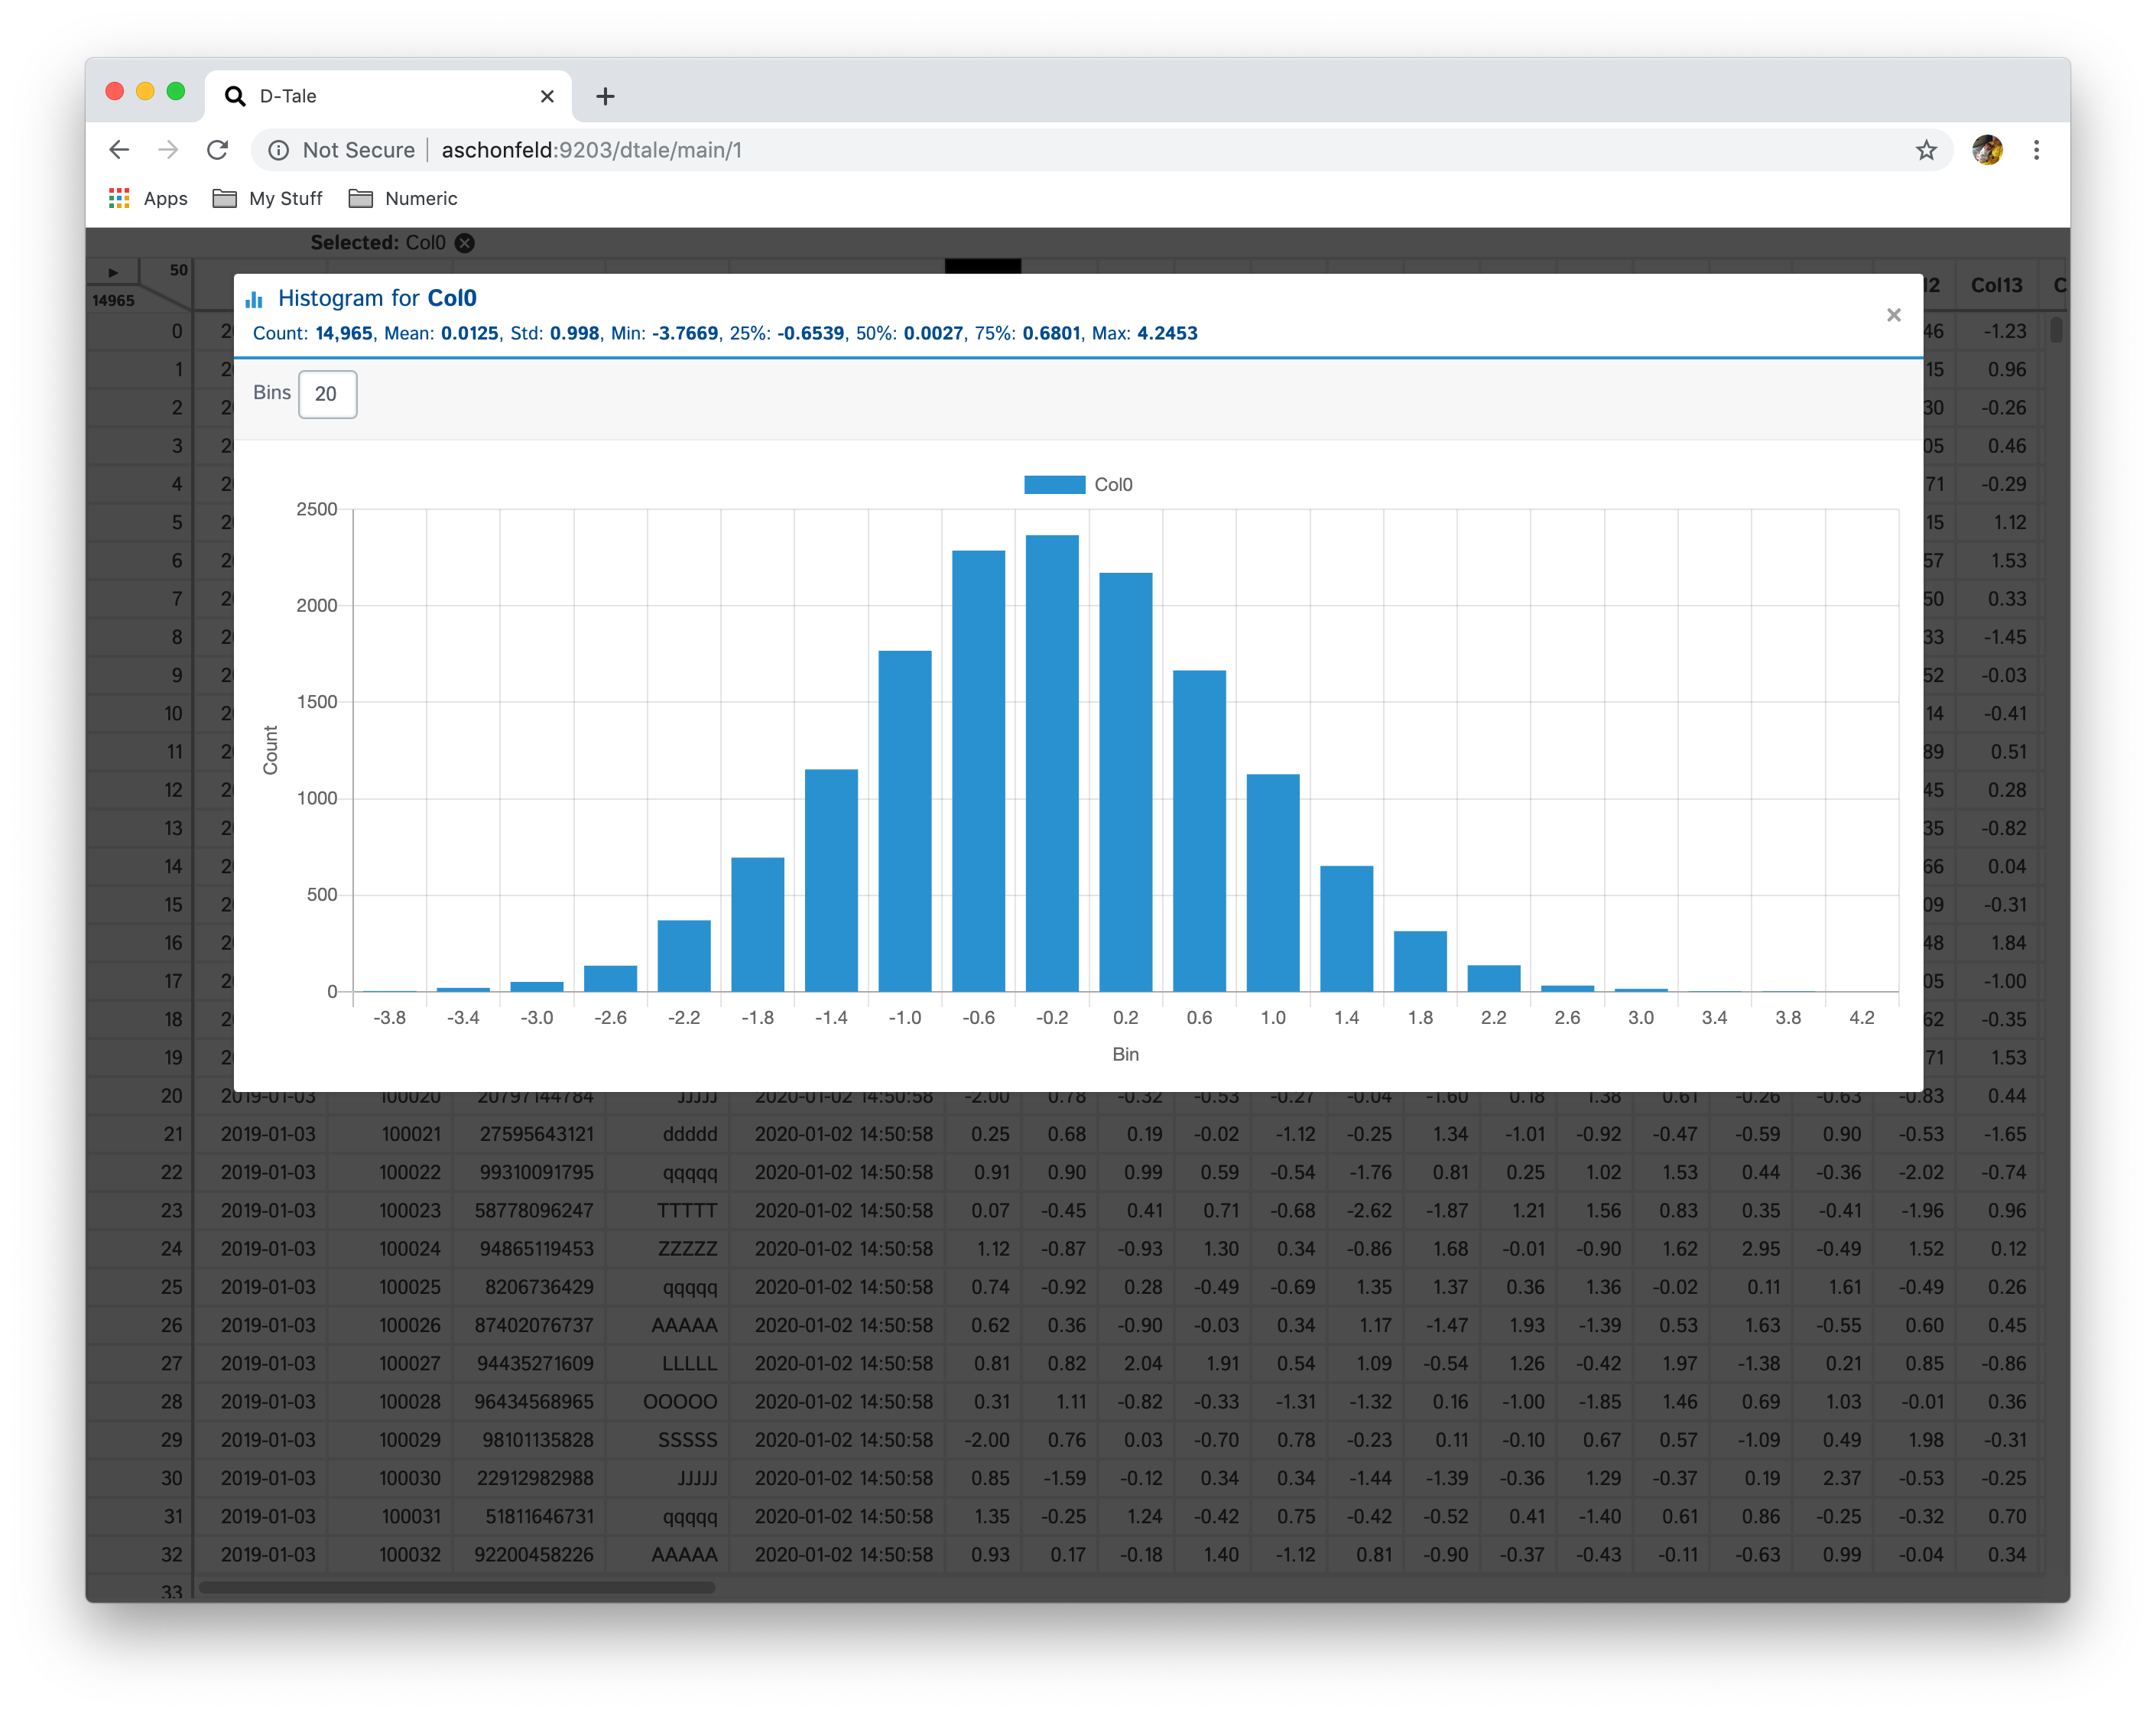Open the Chrome three-dot menu
Screen dimensions: 2156x1716
[x=2036, y=150]
